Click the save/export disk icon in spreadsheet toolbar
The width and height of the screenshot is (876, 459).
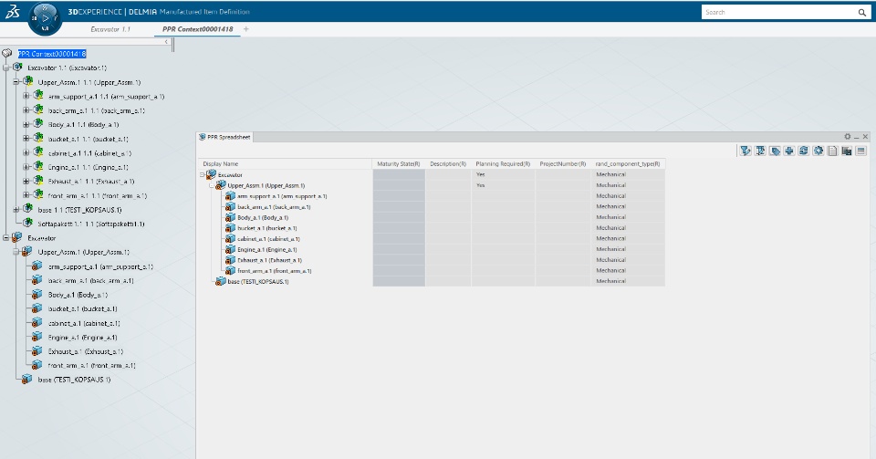[847, 151]
